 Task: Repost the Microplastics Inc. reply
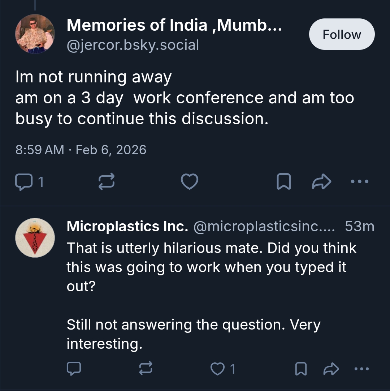click(146, 369)
